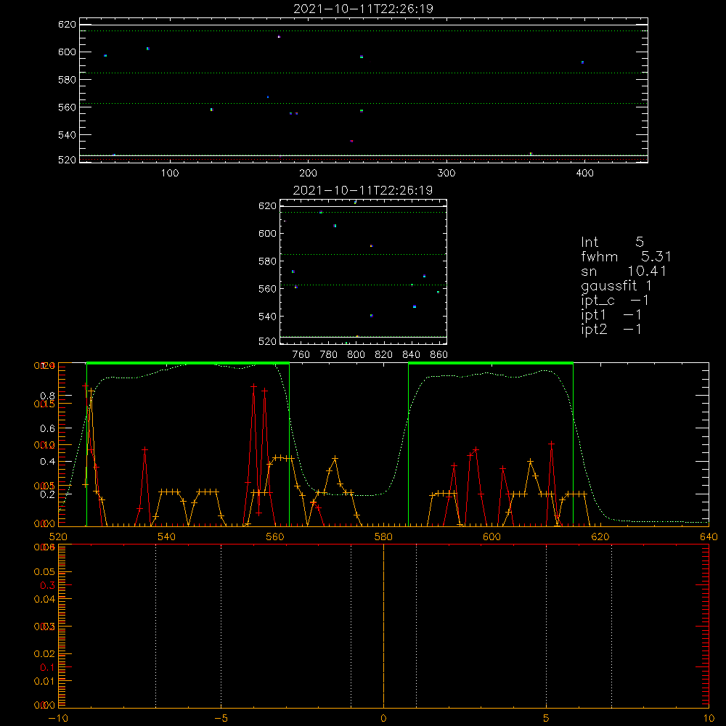Click x-axis label 600 on profile plot
The image size is (726, 726).
[492, 537]
